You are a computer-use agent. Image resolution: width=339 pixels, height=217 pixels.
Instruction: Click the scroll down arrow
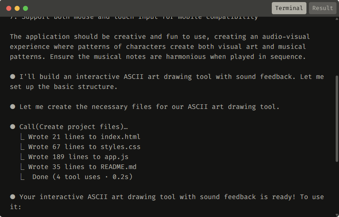336,215
